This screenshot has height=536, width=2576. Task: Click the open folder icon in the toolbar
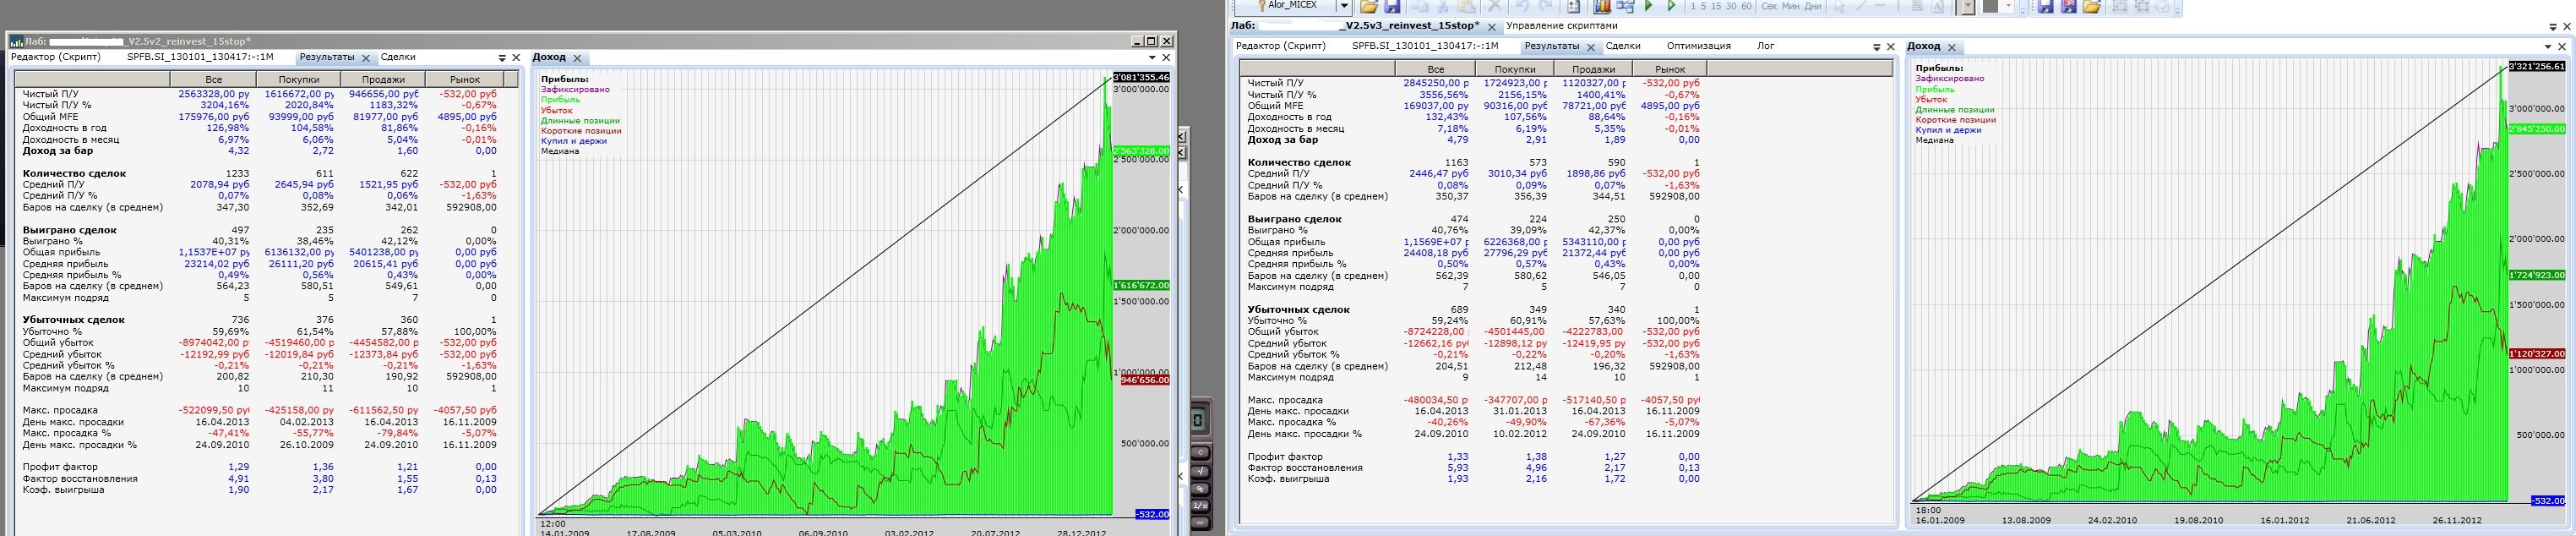[1370, 6]
